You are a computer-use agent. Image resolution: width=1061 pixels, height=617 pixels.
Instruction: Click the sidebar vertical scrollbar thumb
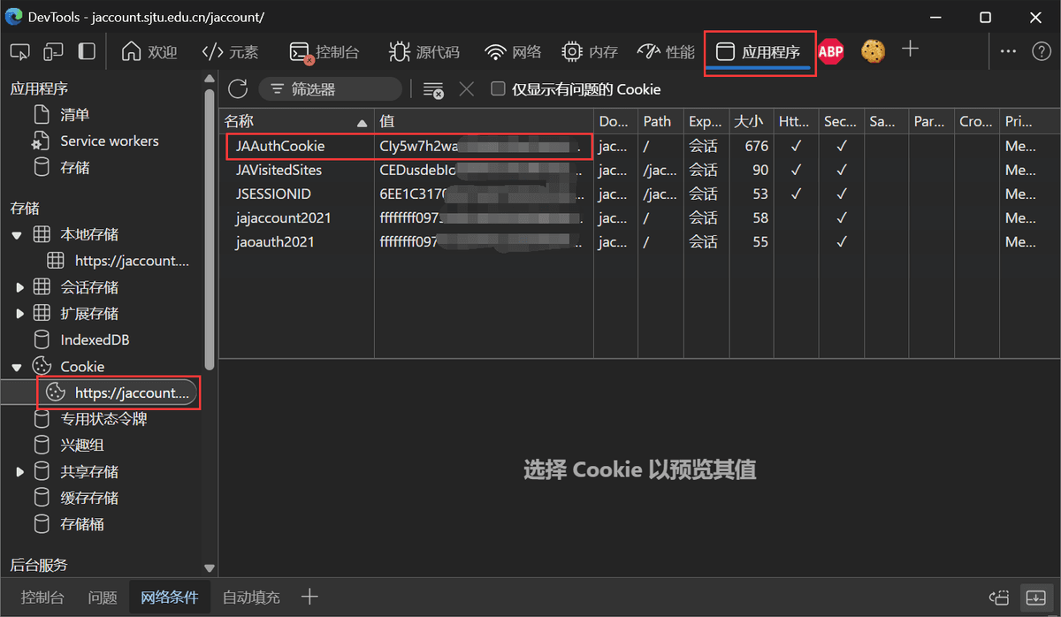point(210,229)
